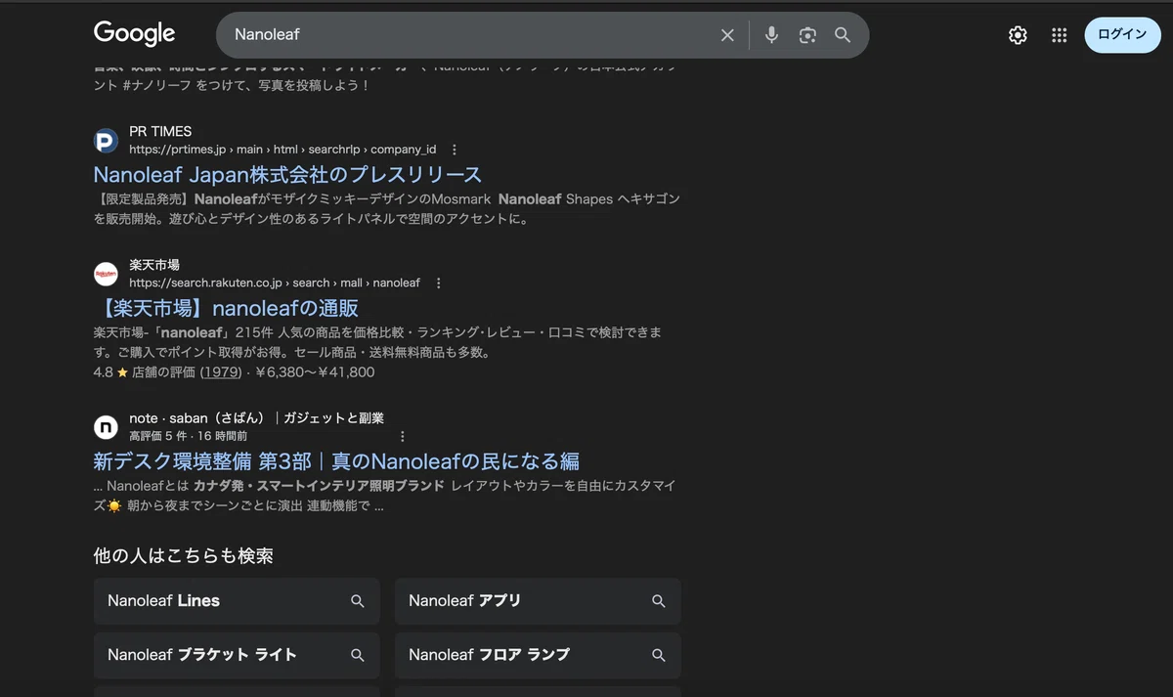Click the Rakuten site favicon
Screen dimensions: 1173x697
(106, 275)
